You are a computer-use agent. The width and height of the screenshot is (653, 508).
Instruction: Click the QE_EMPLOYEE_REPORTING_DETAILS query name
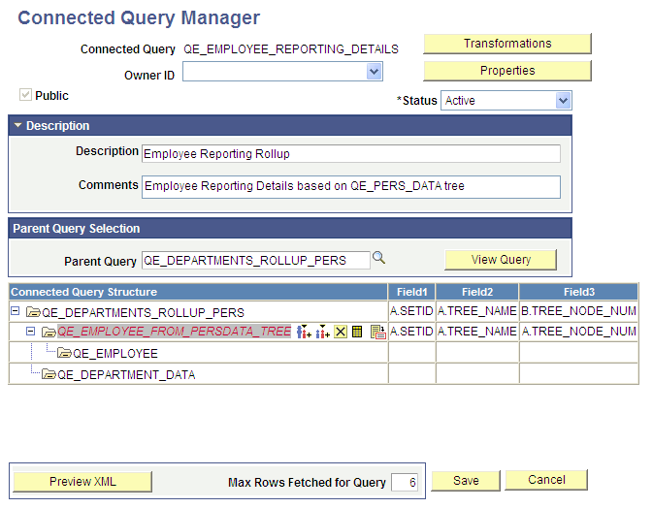(291, 49)
